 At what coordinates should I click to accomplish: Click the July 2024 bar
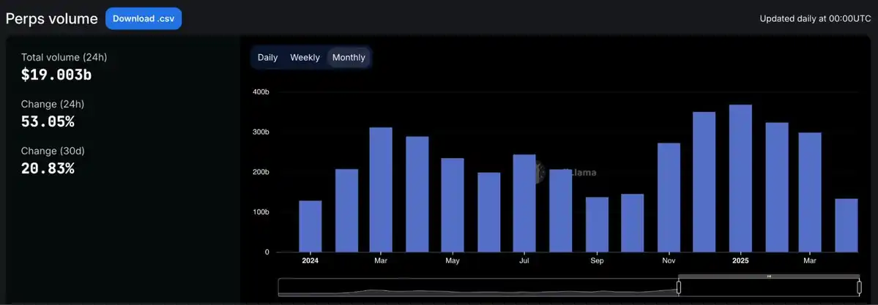point(524,203)
